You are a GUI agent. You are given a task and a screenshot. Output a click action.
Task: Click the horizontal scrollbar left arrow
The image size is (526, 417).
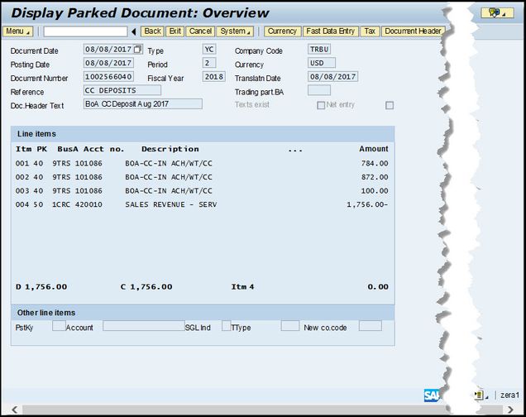click(14, 410)
